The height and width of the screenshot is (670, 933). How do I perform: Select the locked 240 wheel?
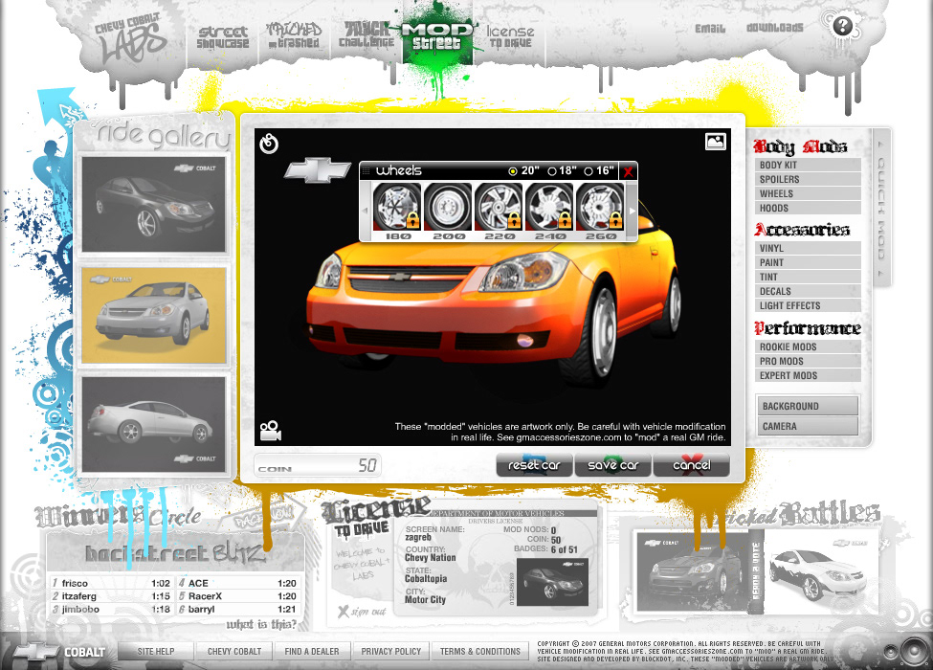coord(548,207)
